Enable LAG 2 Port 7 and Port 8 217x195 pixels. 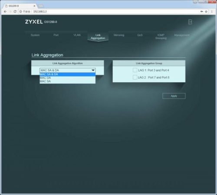click(135, 77)
